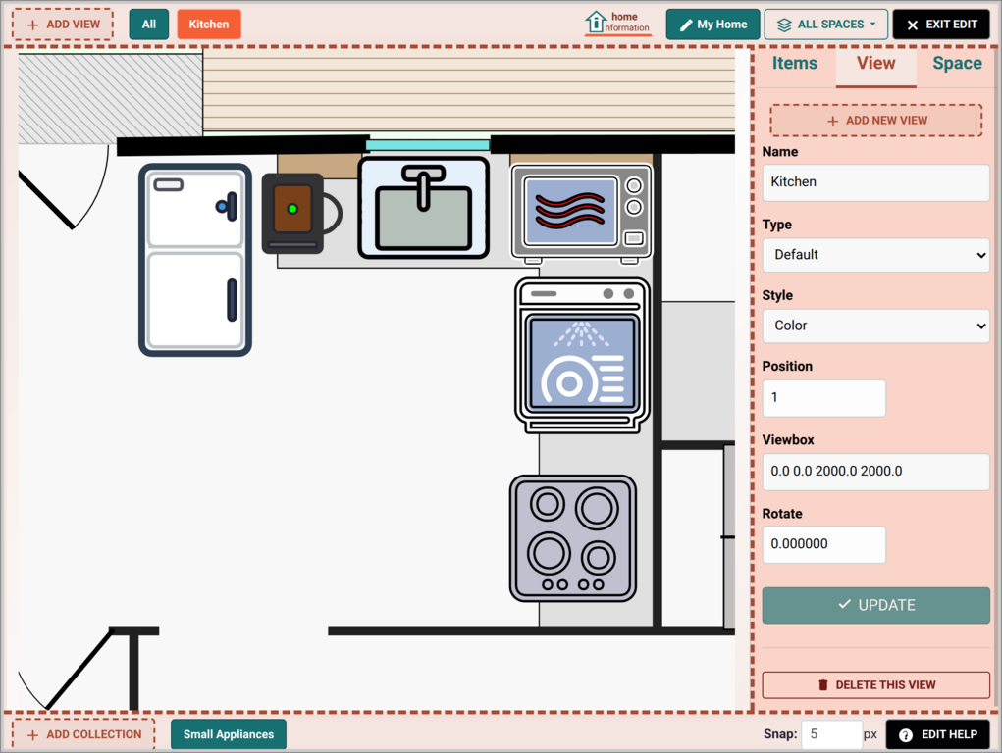
Task: Open the Style dropdown set to Color
Action: coord(876,326)
